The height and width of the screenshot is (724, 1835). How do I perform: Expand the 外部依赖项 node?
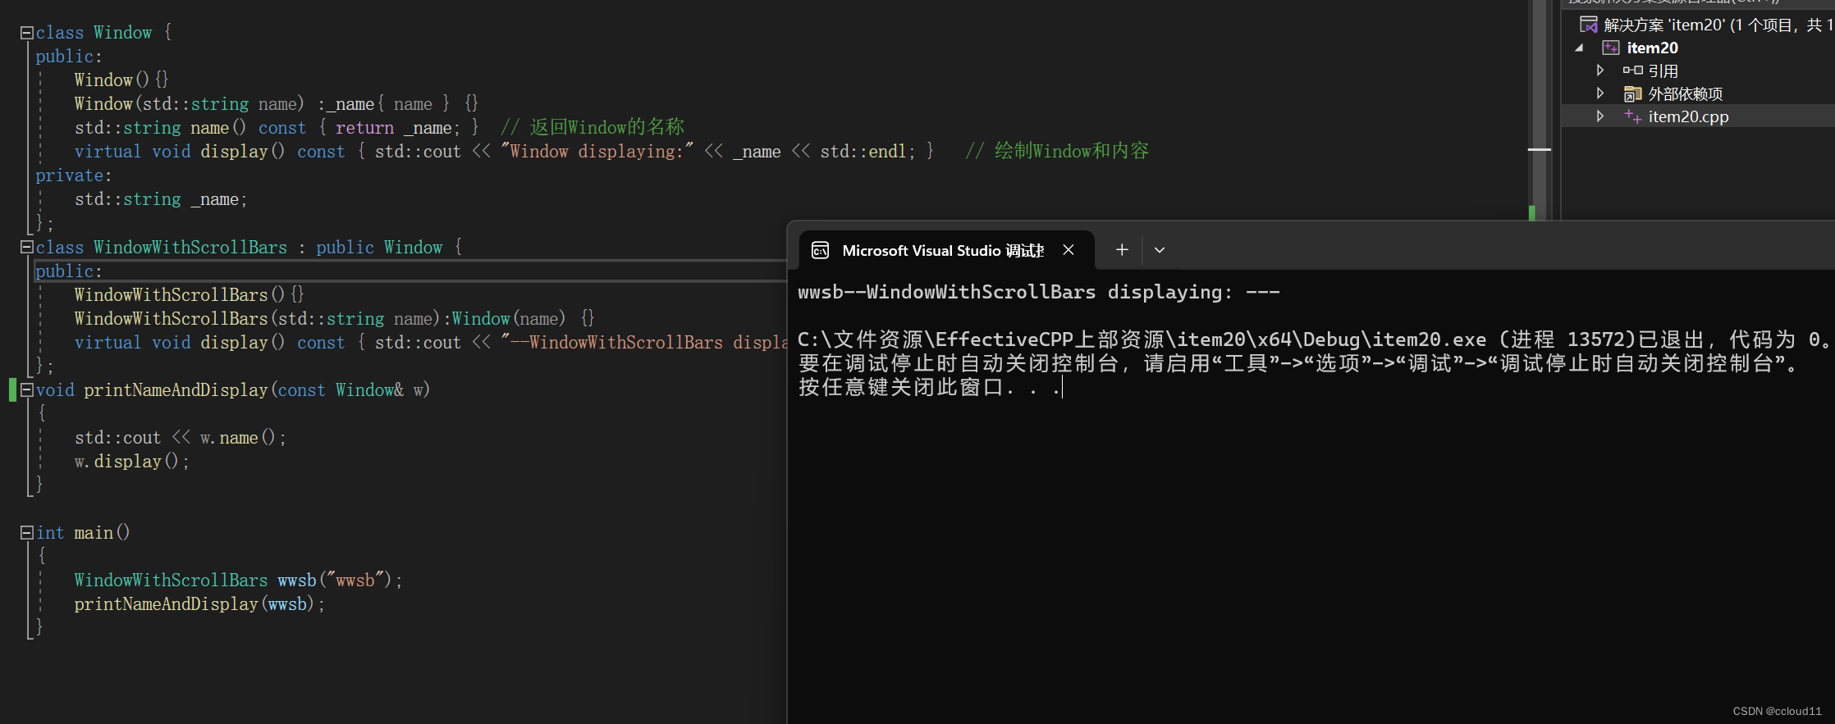(1600, 93)
